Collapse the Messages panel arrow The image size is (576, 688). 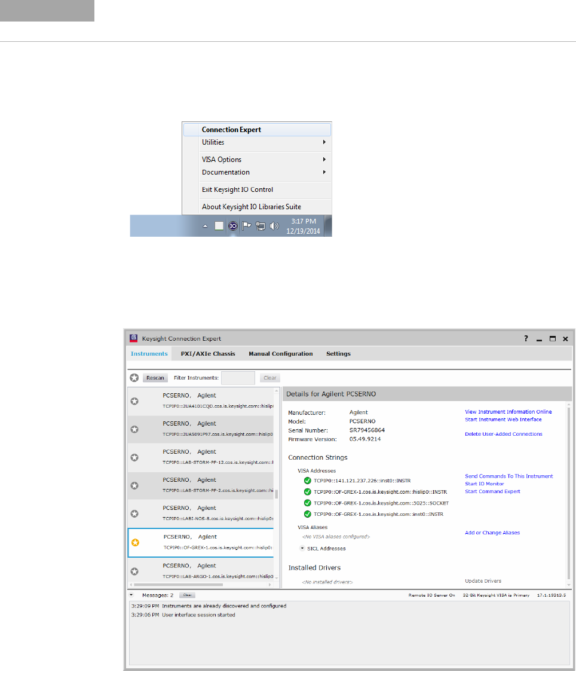pos(131,595)
